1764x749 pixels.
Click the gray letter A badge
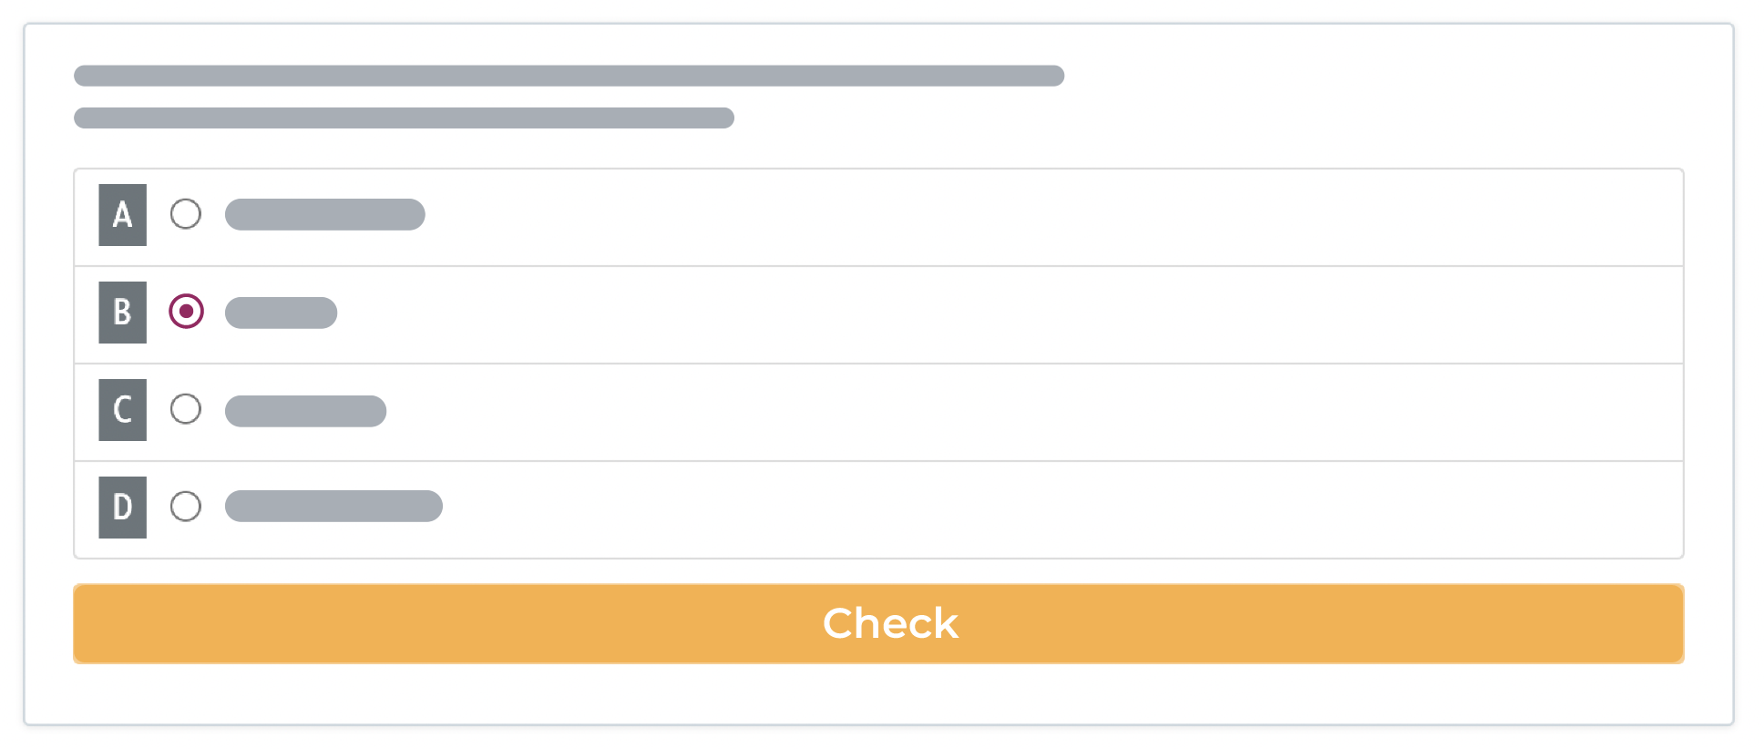pos(123,215)
